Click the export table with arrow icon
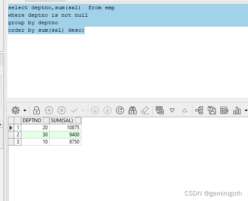Screen dimensions: 248x201 [224, 110]
